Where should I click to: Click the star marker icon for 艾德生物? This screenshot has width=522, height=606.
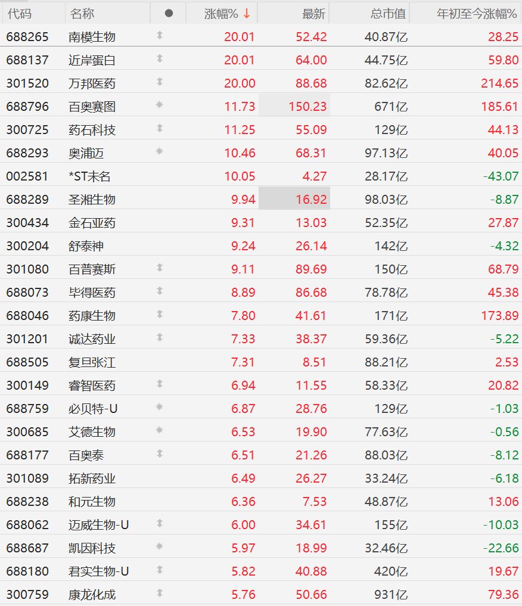click(159, 430)
